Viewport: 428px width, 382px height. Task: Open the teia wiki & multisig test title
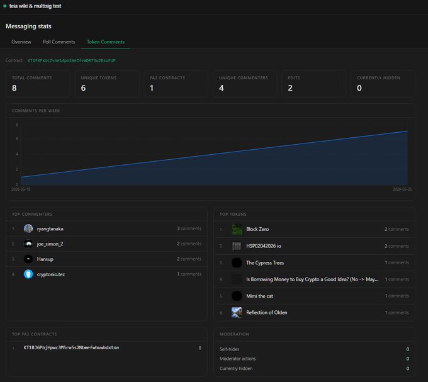pos(35,6)
